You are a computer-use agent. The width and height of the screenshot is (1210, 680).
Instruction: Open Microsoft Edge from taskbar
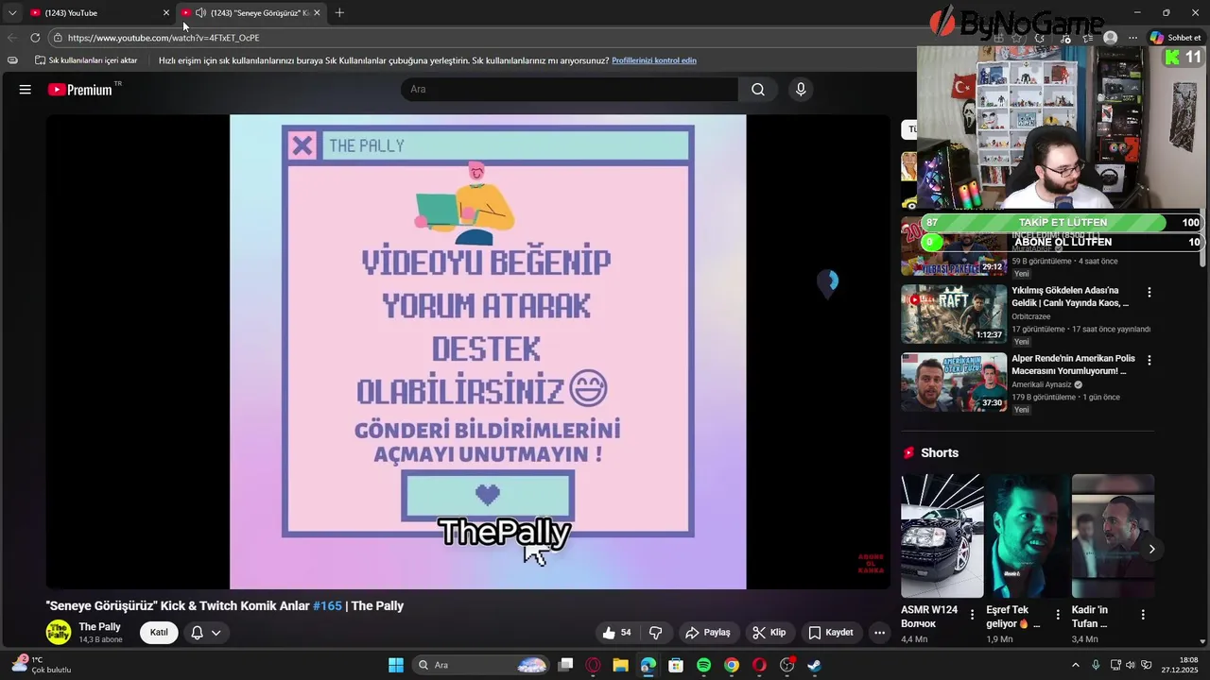point(648,665)
